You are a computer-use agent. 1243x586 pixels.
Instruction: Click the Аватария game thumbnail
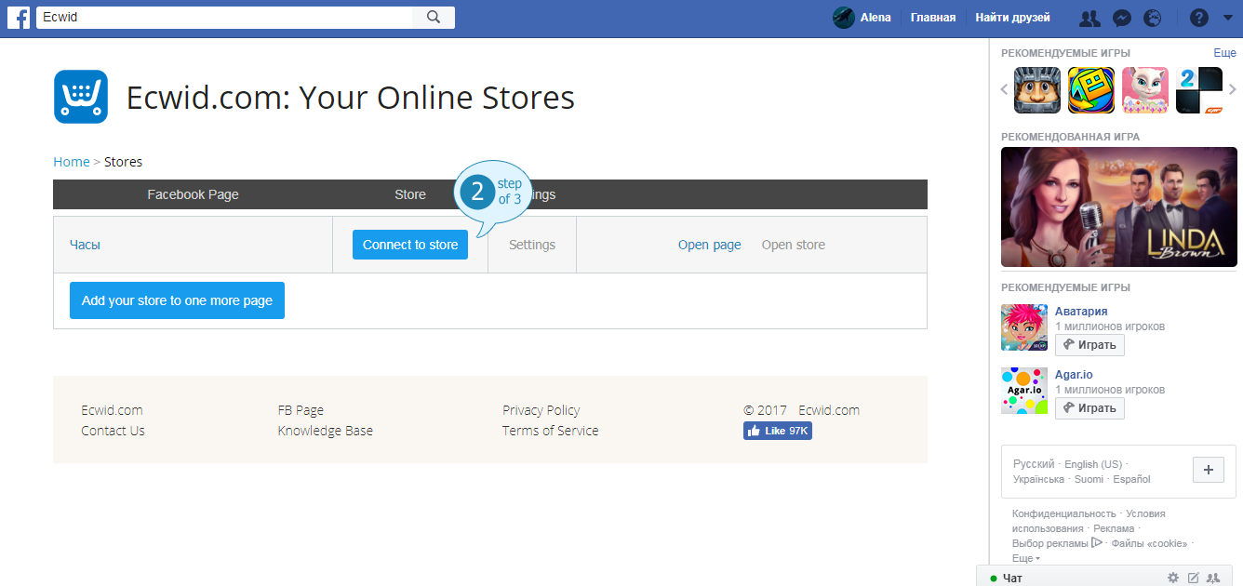(1024, 327)
